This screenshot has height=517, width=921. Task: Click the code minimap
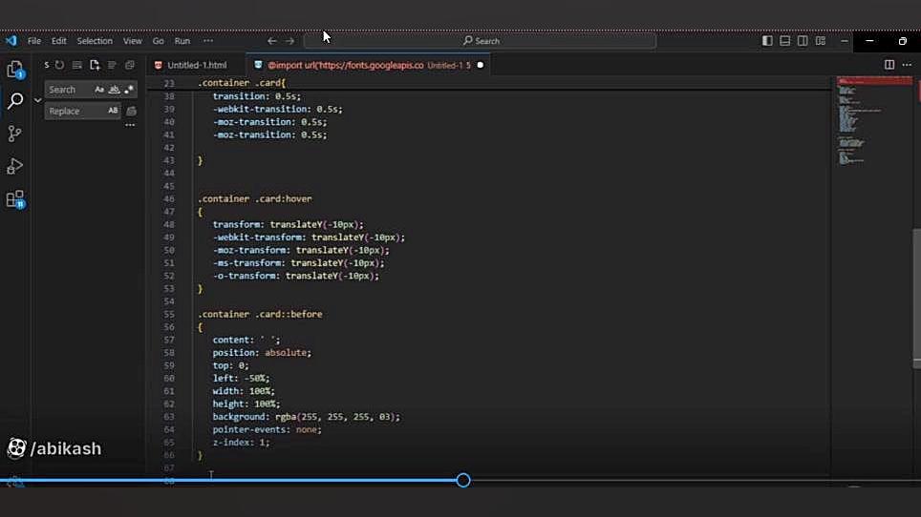click(873, 123)
